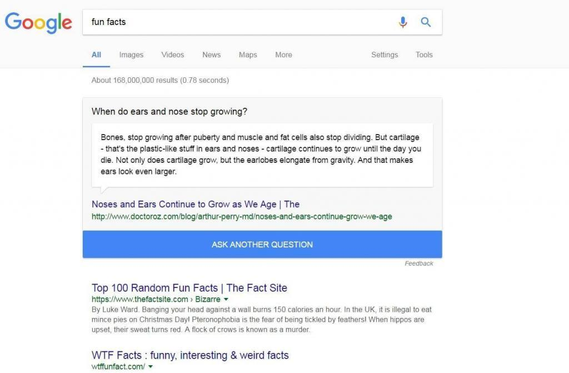Expand dropdown arrow next to wtffunfact.com

click(151, 367)
